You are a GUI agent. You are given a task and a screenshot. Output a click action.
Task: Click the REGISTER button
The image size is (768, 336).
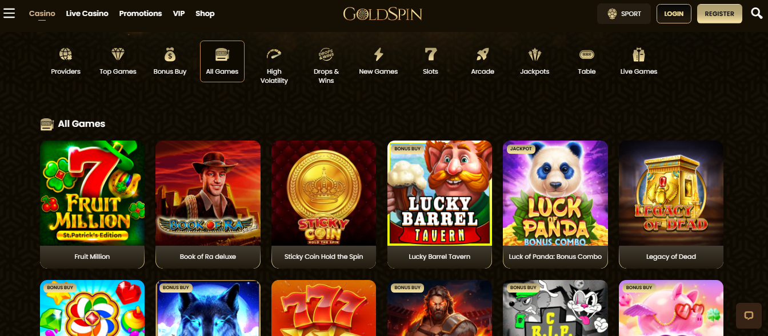tap(719, 14)
